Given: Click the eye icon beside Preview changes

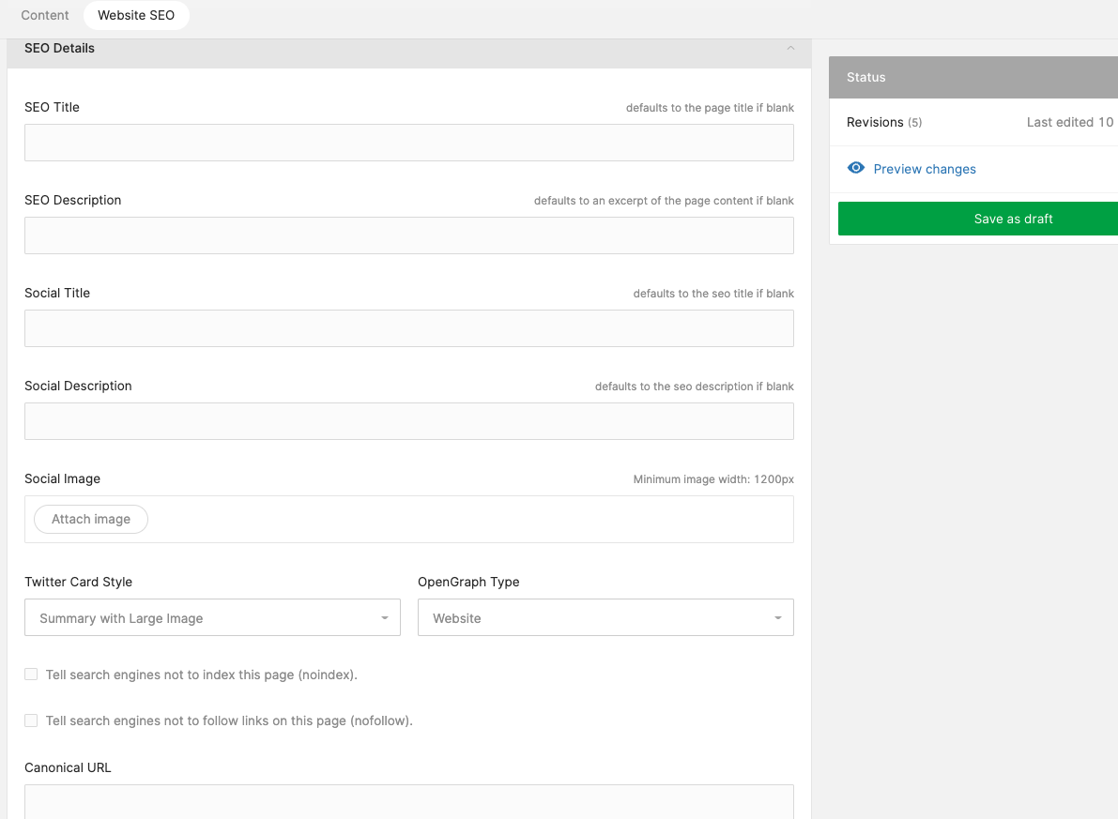Looking at the screenshot, I should (855, 169).
